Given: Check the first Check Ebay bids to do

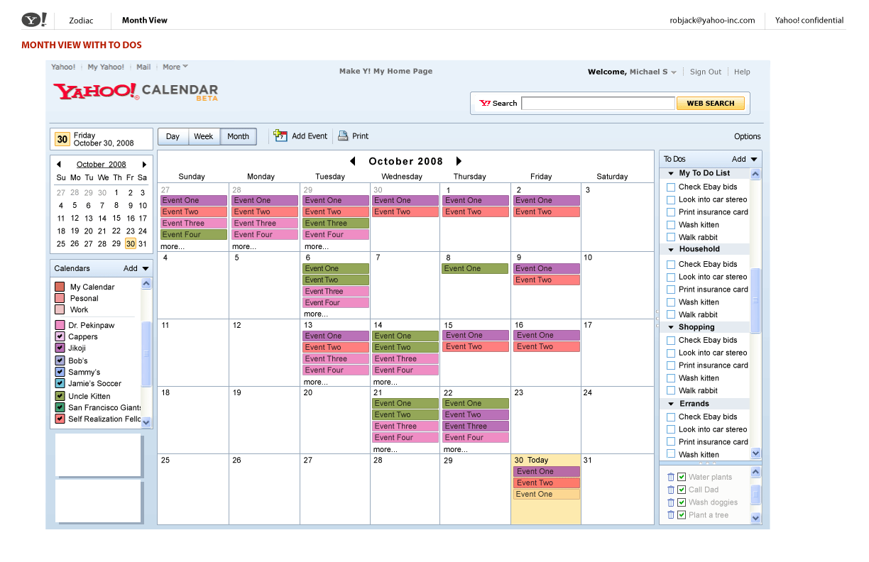Looking at the screenshot, I should tap(671, 187).
